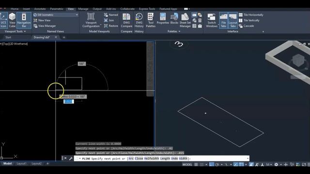Toggle File Tabs in Interface panel

[x=223, y=20]
